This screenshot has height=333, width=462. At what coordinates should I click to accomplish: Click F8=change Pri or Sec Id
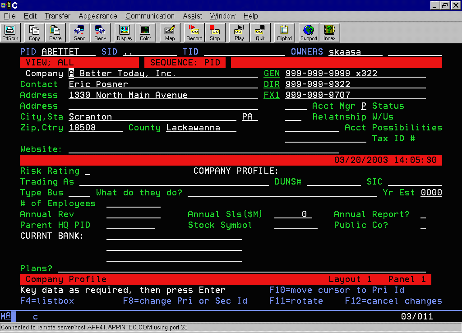coord(185,301)
